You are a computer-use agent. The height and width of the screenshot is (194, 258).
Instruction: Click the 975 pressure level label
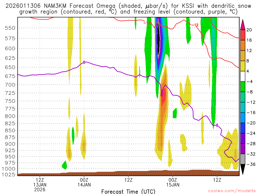click(x=10, y=163)
